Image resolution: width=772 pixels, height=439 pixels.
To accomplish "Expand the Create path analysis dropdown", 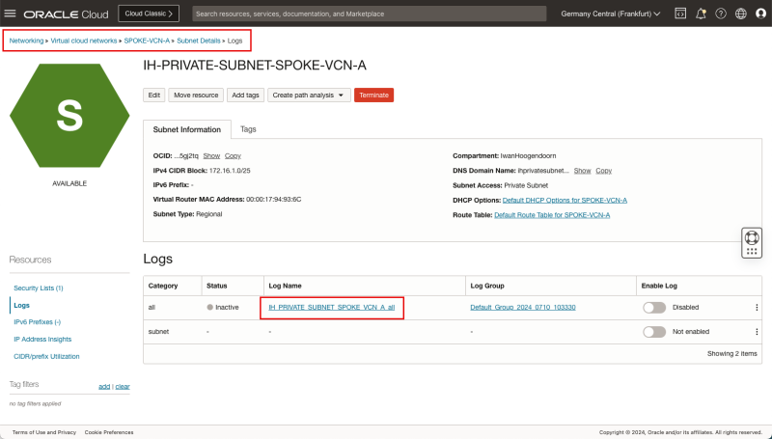I will (309, 95).
